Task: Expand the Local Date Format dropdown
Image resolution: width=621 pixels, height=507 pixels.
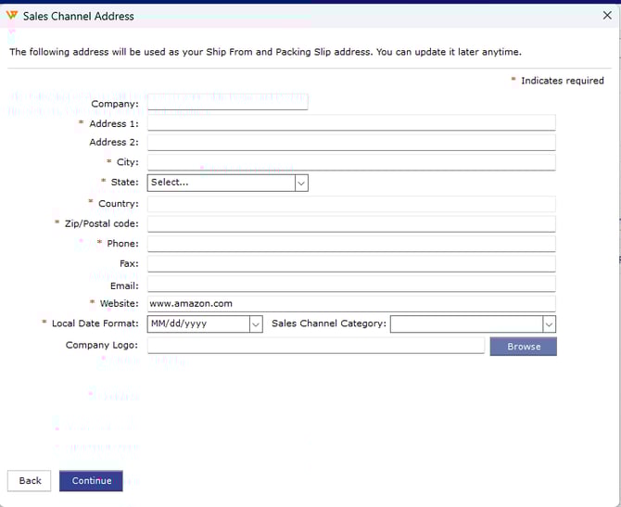Action: click(205, 323)
